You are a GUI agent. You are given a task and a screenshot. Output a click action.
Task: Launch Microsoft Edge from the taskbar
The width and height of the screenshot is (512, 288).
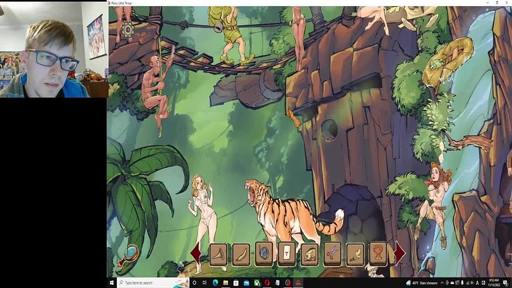(x=215, y=283)
